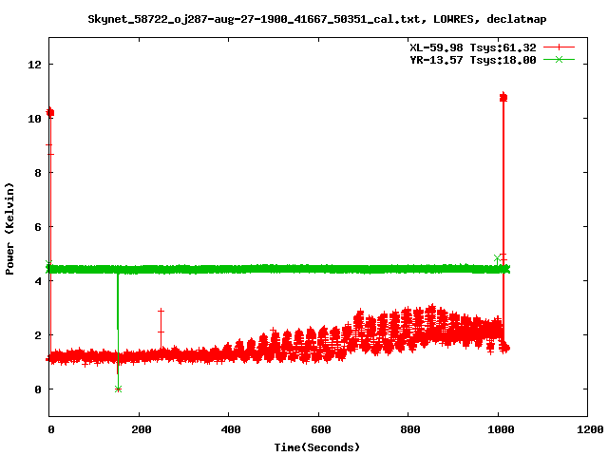Click y-axis tick label 2

click(x=38, y=335)
